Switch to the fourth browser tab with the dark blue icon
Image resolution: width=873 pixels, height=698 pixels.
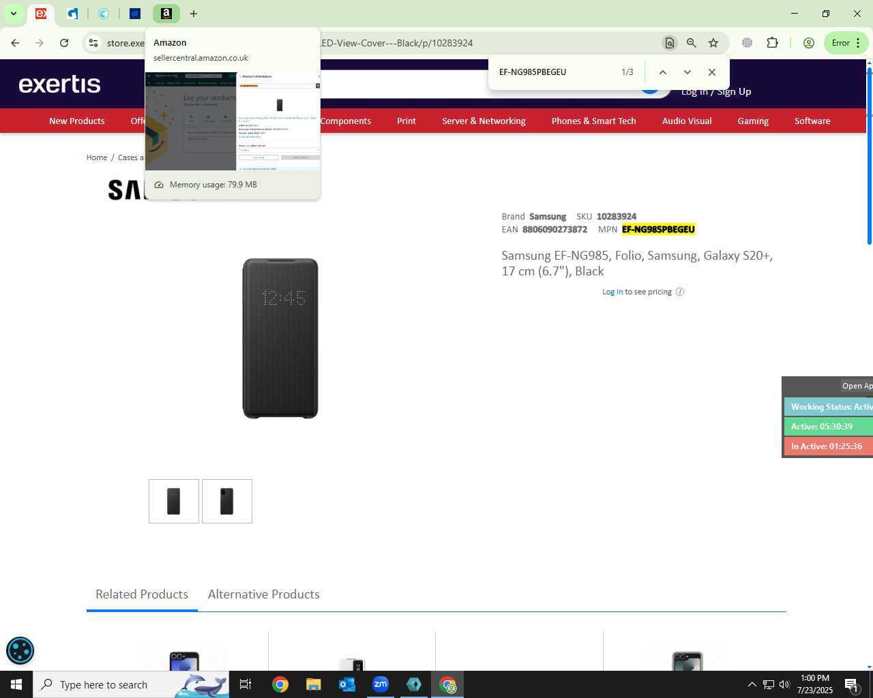pyautogui.click(x=135, y=14)
